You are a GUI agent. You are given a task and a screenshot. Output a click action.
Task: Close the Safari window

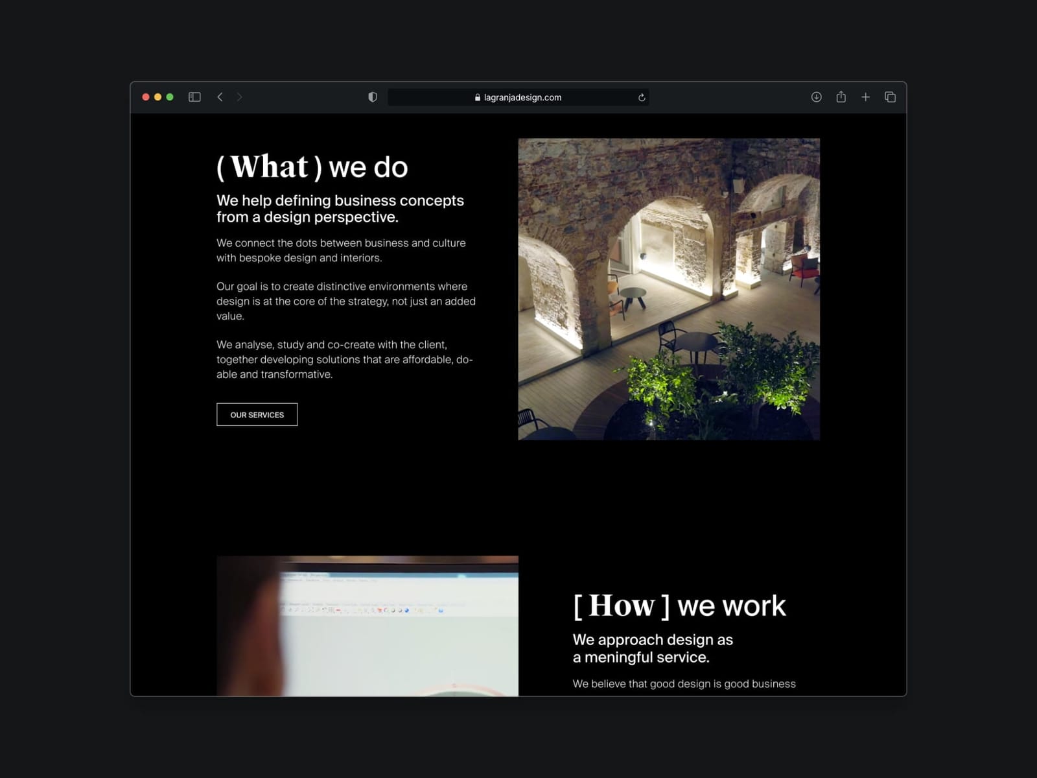click(x=146, y=97)
